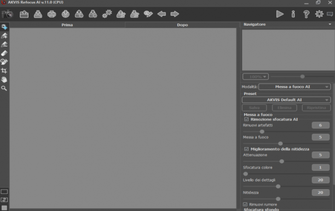Click the Save image toolbar icon
This screenshot has height=211, width=335.
(x=38, y=14)
